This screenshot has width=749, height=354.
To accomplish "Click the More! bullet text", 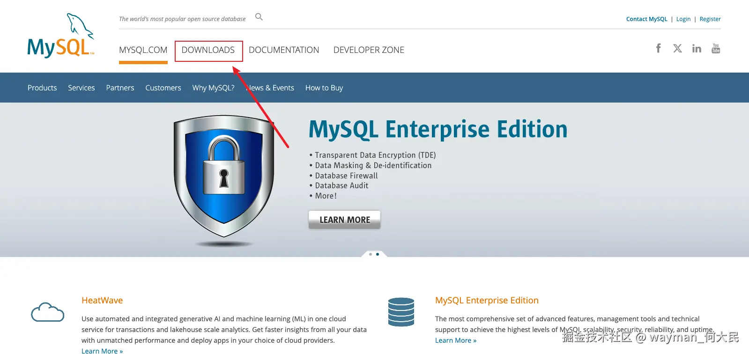I will 326,196.
